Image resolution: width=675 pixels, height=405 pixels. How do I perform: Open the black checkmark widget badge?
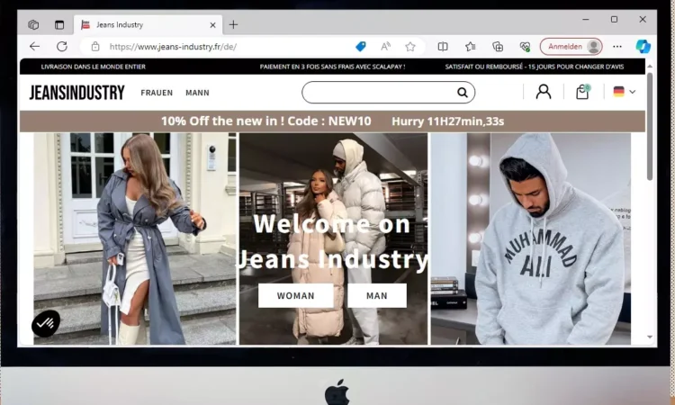pos(46,323)
